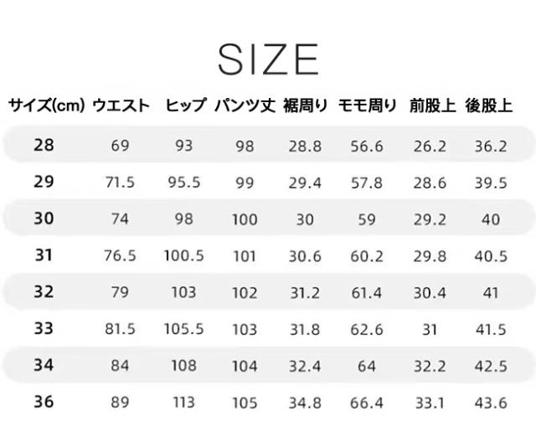The image size is (536, 433).
Task: Click the size 33 row label
Action: point(44,329)
